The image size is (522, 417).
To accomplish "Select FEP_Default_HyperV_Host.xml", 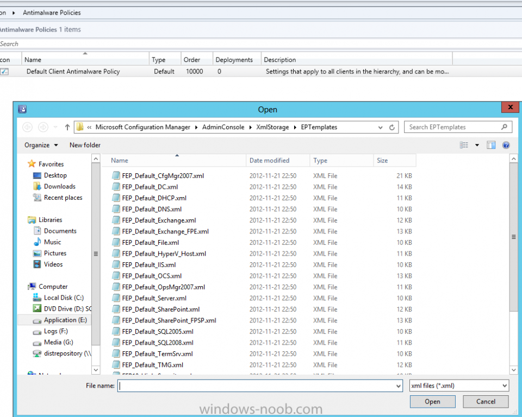I will point(164,254).
